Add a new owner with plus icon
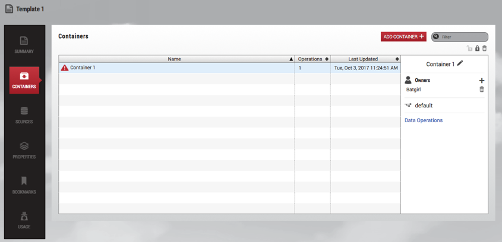This screenshot has height=242, width=502. pos(481,81)
